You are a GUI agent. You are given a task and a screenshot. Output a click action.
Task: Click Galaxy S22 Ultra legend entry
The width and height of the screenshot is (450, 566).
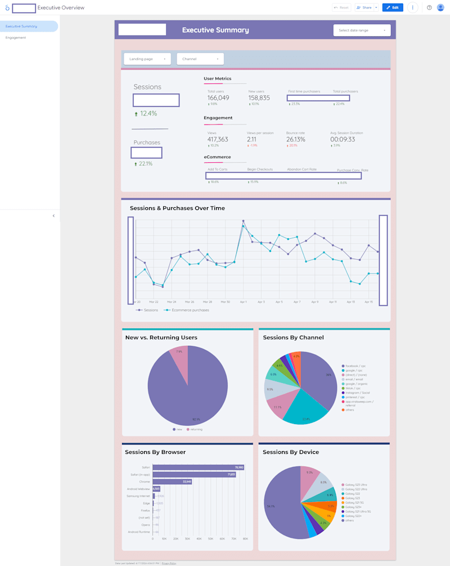click(354, 489)
